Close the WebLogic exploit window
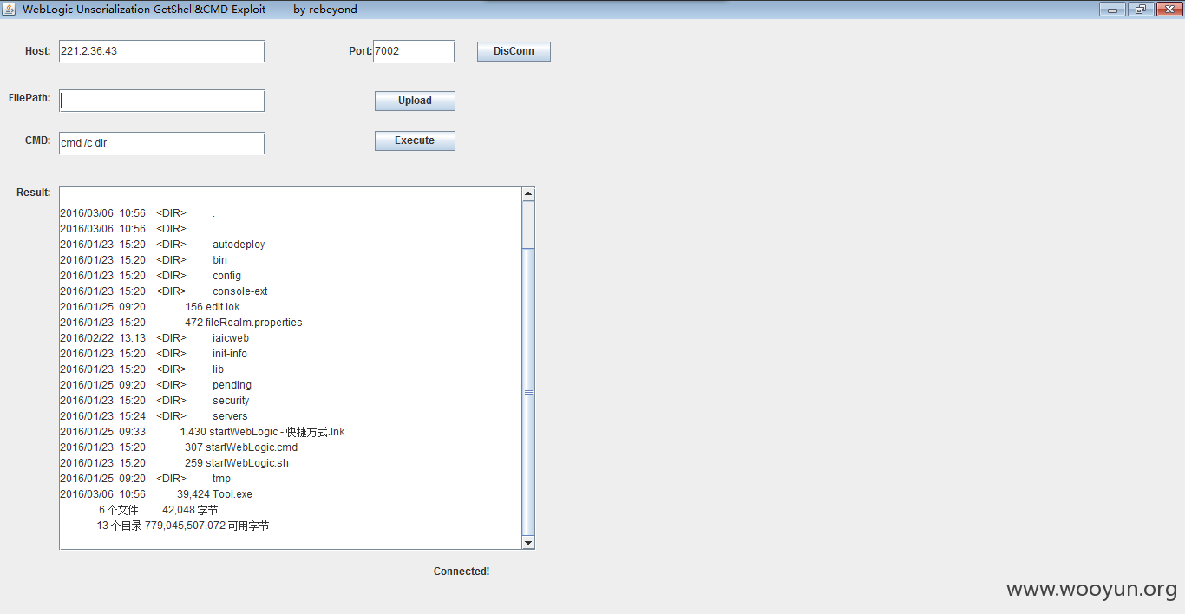 [x=1168, y=10]
